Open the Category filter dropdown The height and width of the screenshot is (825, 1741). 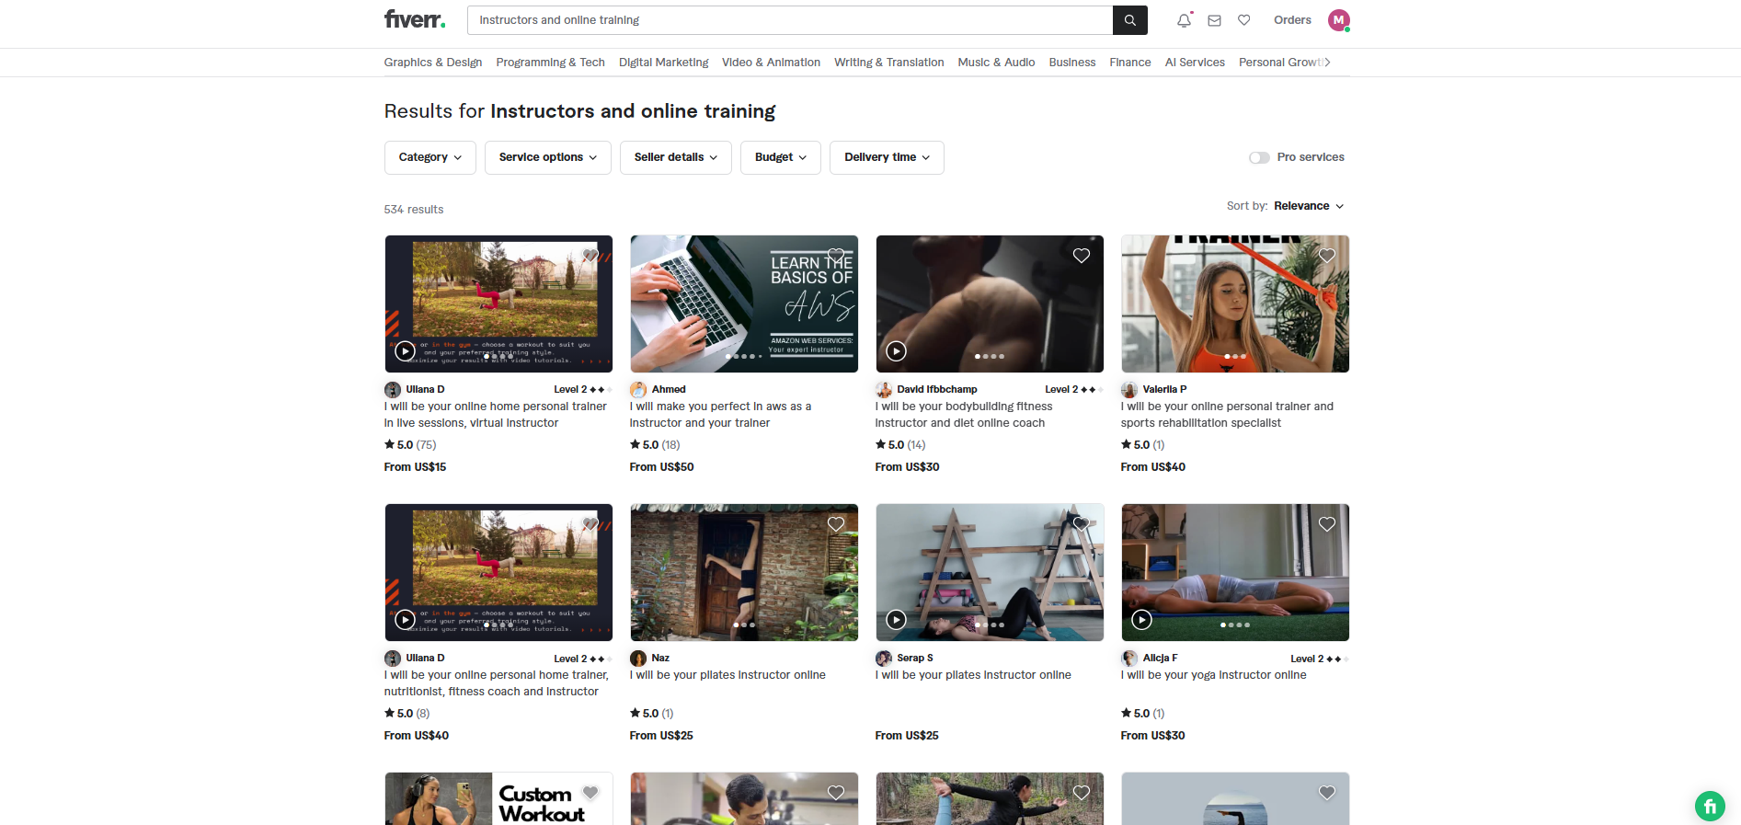[430, 157]
